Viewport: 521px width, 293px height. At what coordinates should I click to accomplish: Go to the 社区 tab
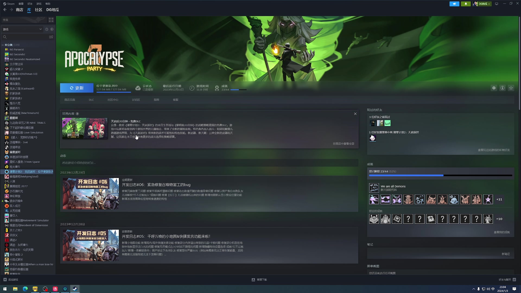click(39, 10)
